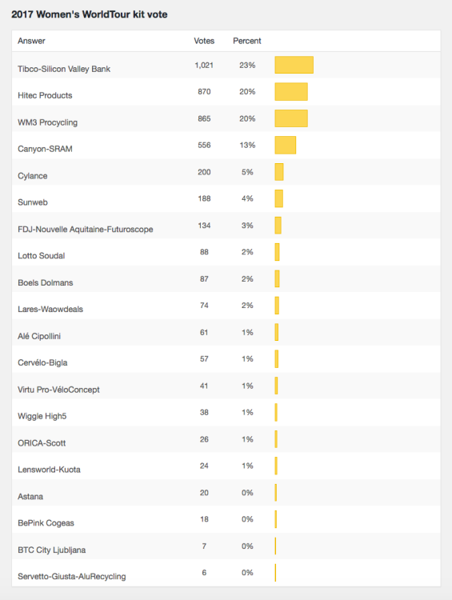Click the yellow bar for Canyon-SRAM
The image size is (452, 600).
pyautogui.click(x=285, y=145)
